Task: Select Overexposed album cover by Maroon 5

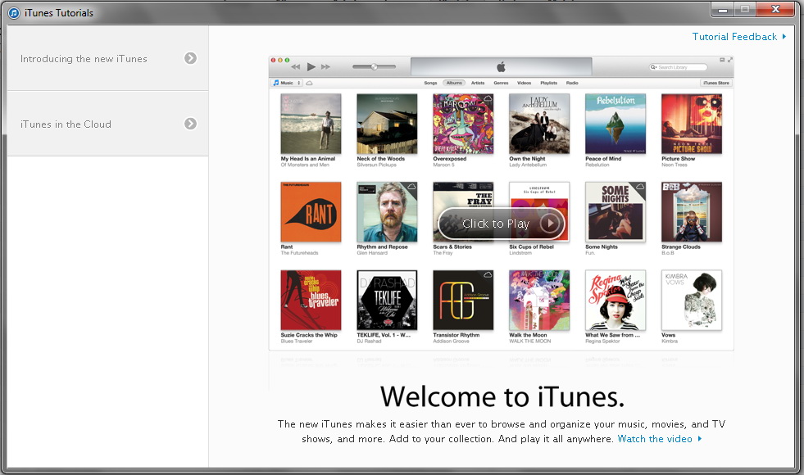Action: tap(463, 124)
